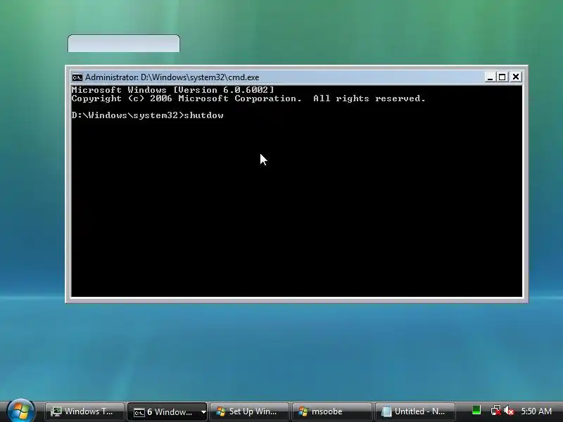
Task: Expand the grouped cmd windows dropdown arrow
Action: pos(203,412)
